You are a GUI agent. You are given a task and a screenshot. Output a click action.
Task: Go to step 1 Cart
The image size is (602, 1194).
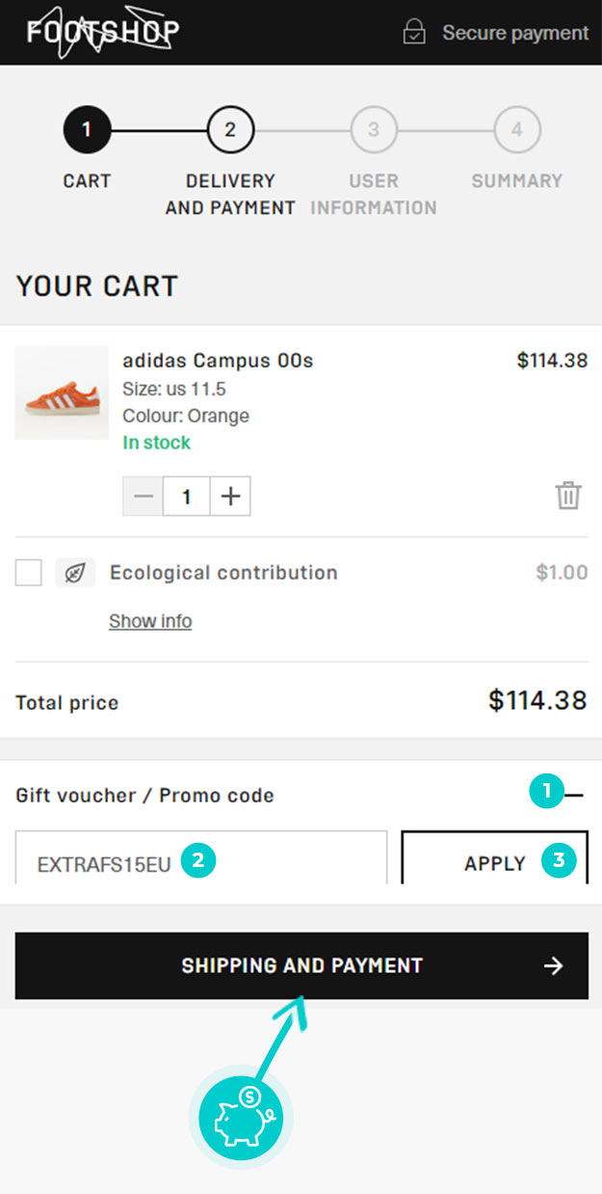click(x=87, y=130)
